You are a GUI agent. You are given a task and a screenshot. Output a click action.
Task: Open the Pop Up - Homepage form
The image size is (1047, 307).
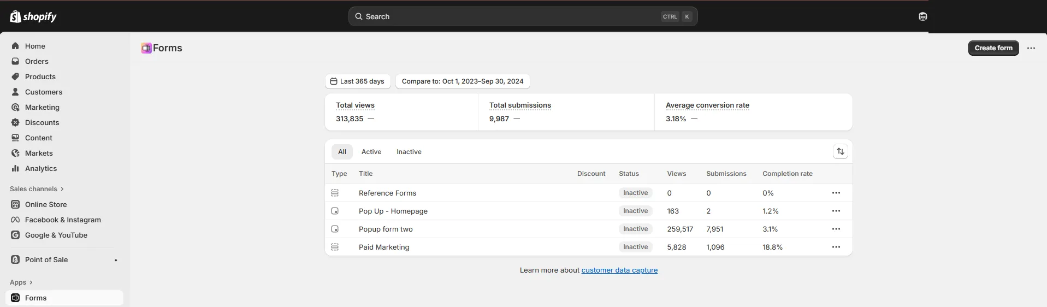click(x=393, y=211)
